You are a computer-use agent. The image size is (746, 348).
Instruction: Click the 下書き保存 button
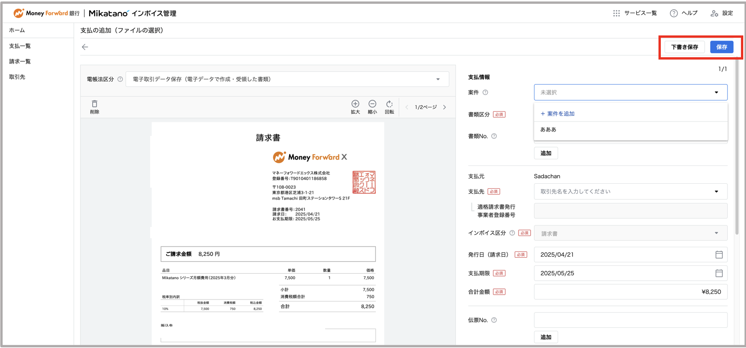pyautogui.click(x=685, y=47)
